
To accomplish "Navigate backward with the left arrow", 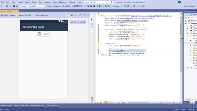I will point(119,102).
